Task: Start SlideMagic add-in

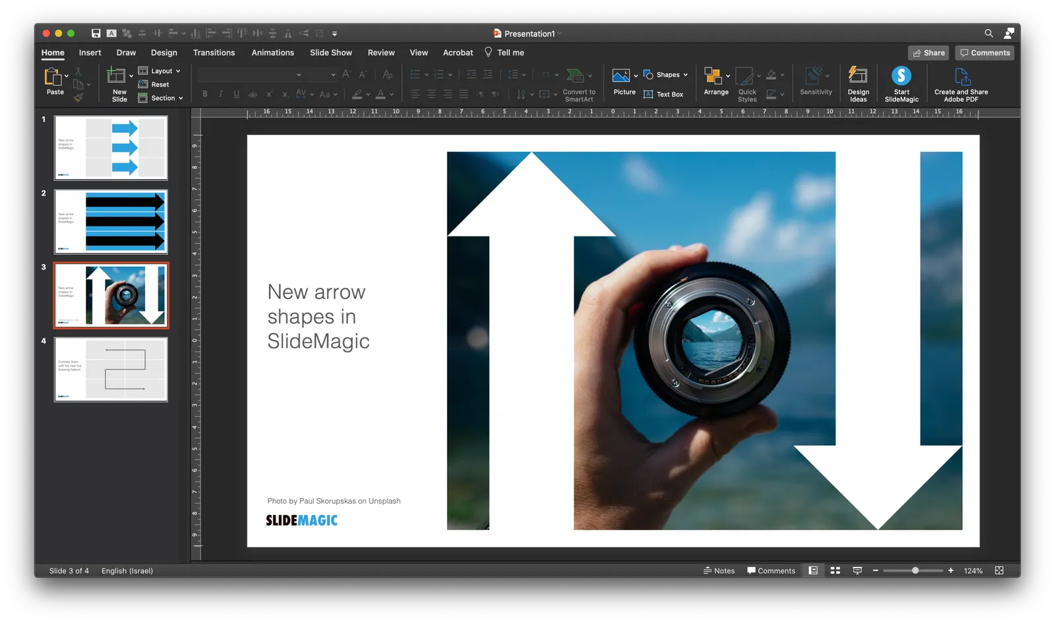Action: click(x=901, y=85)
